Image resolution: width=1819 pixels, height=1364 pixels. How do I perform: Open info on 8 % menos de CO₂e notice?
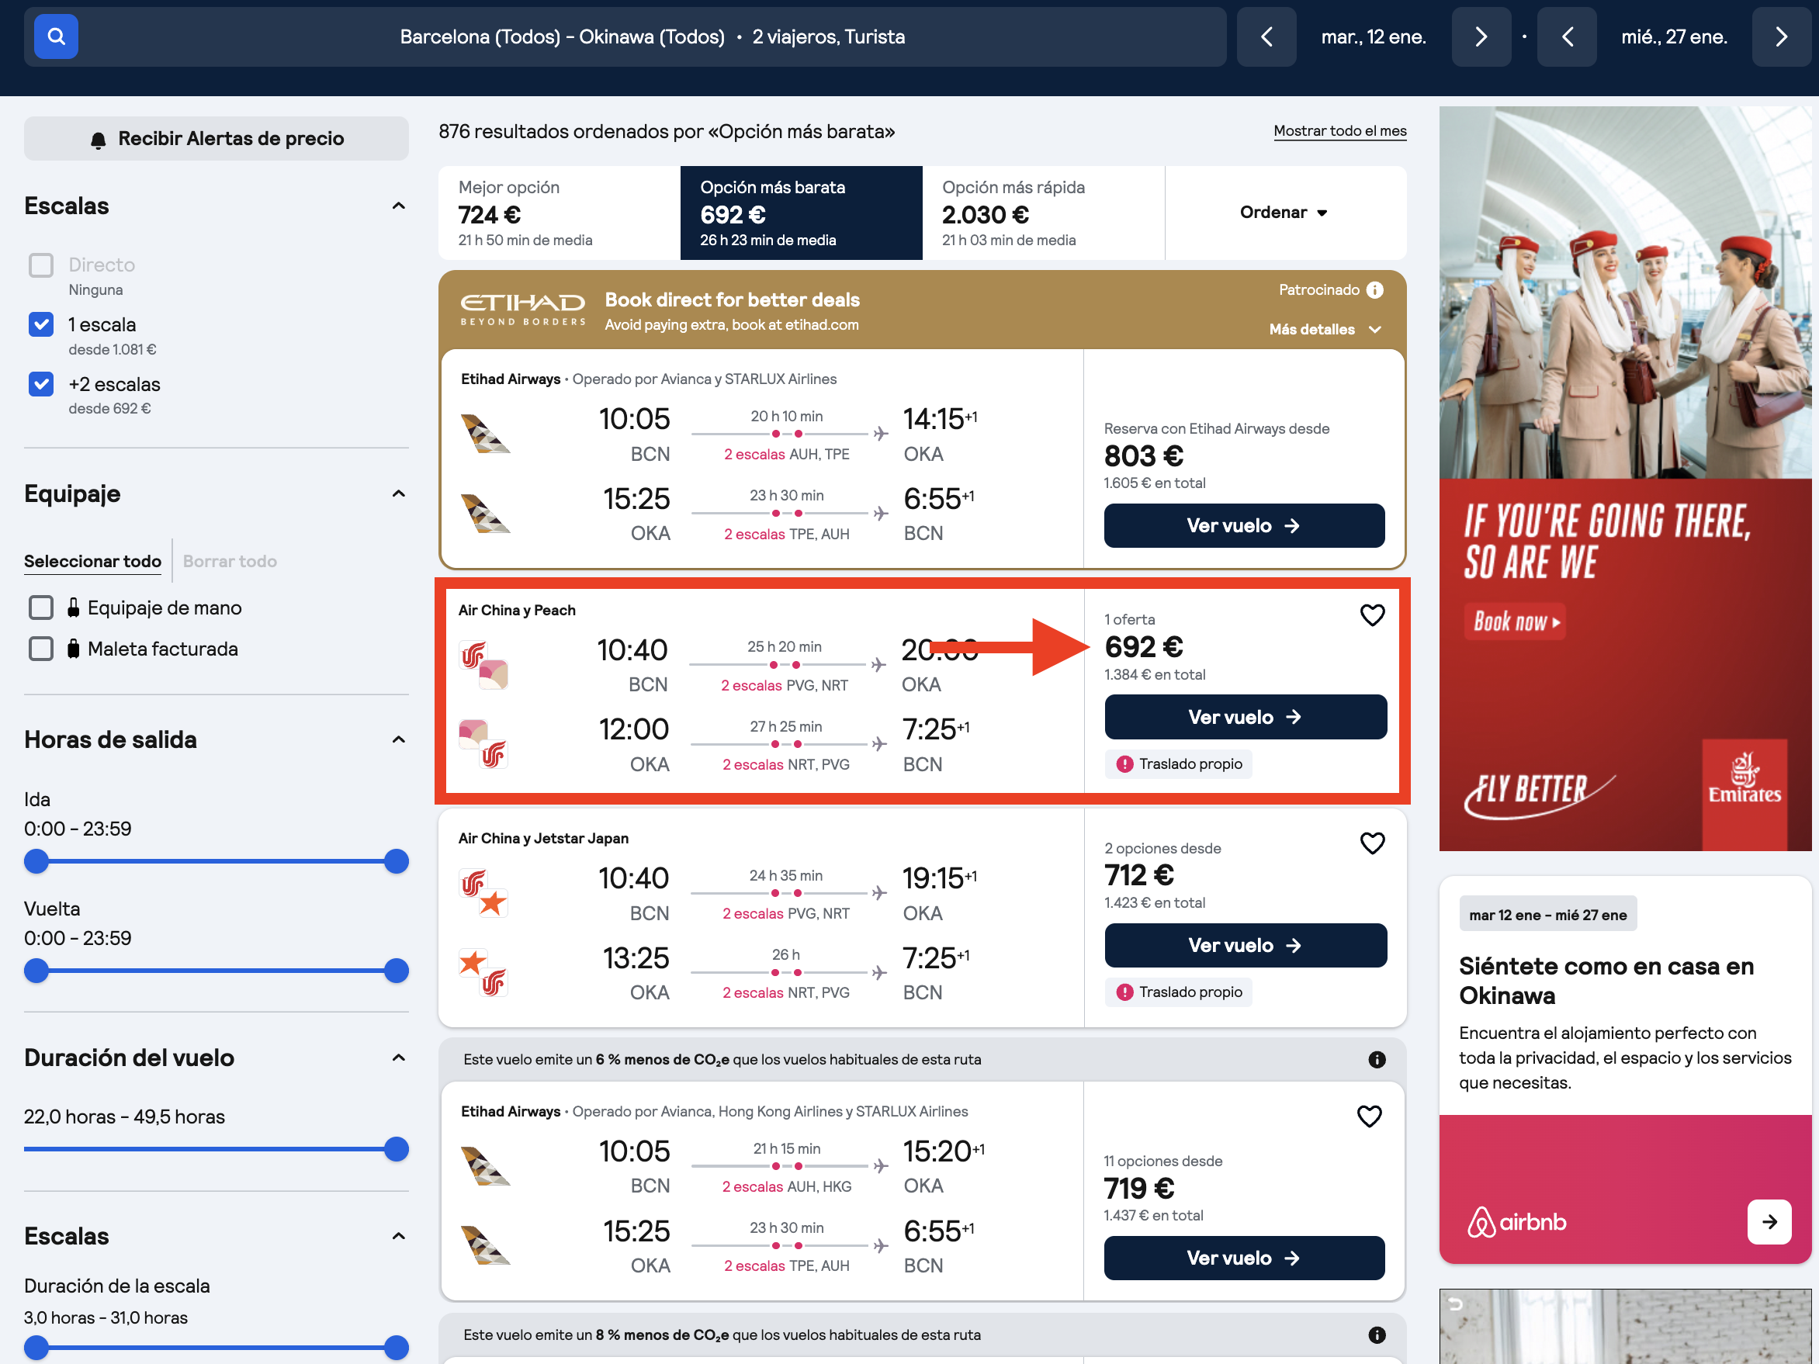1377,1335
